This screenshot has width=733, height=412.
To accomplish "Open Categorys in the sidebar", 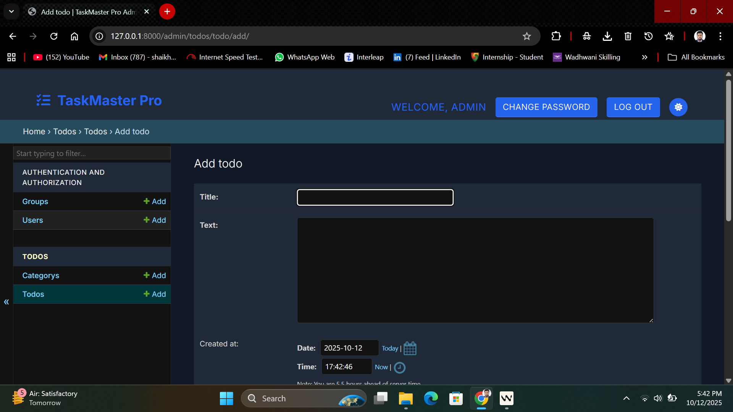I will (40, 275).
